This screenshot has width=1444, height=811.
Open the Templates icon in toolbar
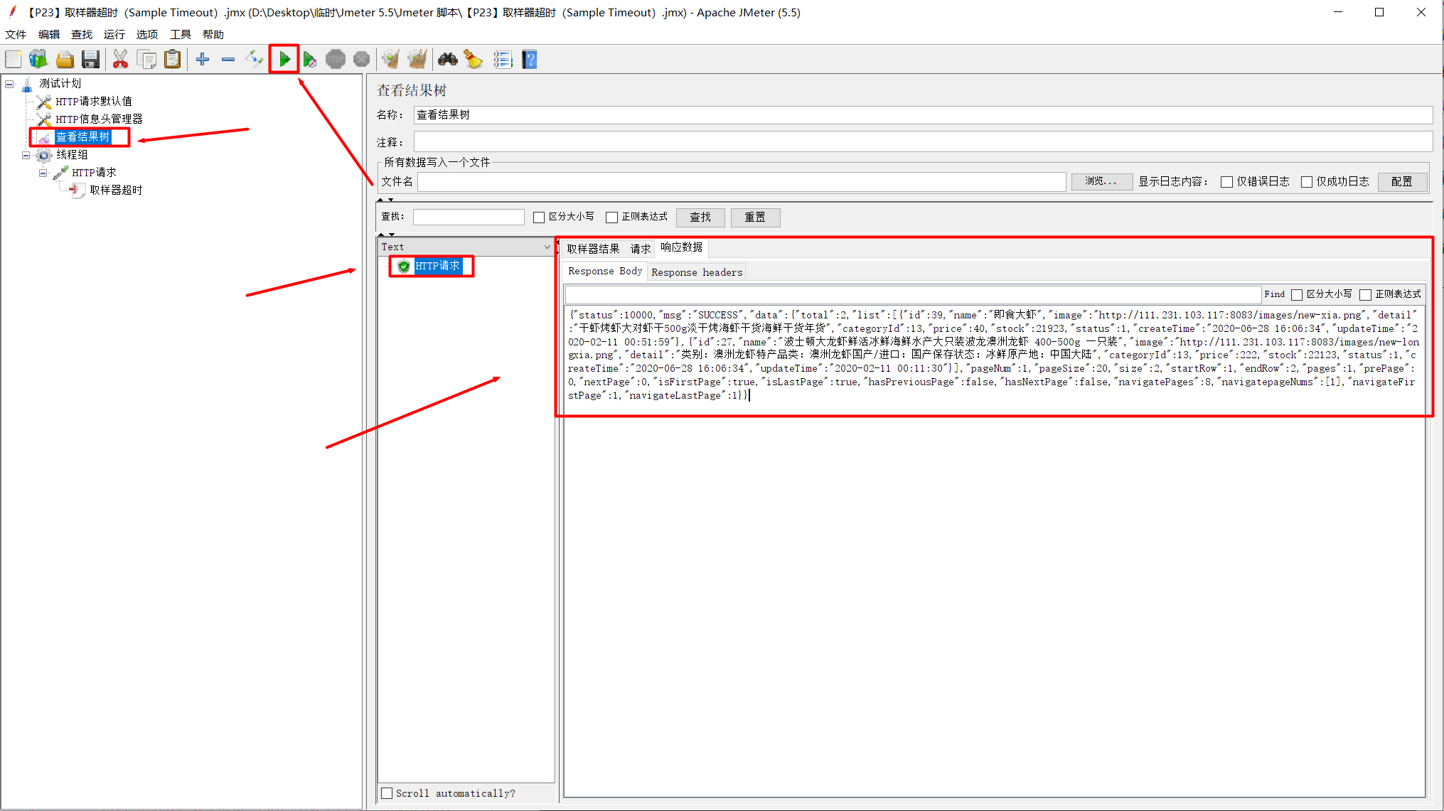(38, 60)
